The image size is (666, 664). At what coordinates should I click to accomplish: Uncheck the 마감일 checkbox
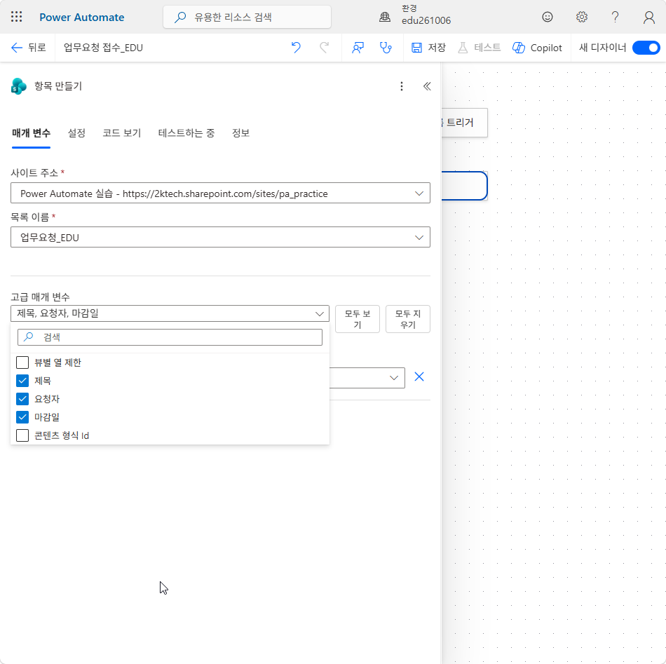tap(22, 417)
